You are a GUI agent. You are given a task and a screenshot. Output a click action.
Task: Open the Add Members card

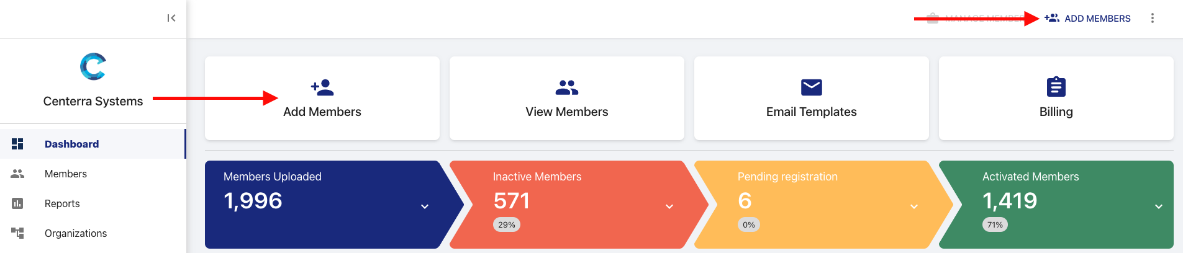(322, 99)
